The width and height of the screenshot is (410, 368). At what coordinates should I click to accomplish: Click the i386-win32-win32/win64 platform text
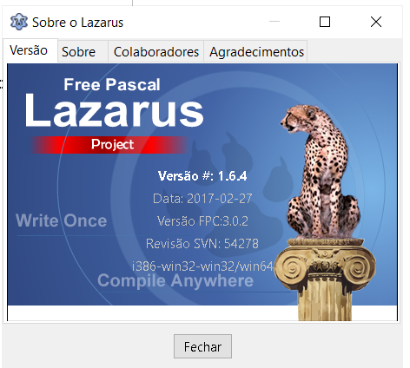tap(202, 266)
